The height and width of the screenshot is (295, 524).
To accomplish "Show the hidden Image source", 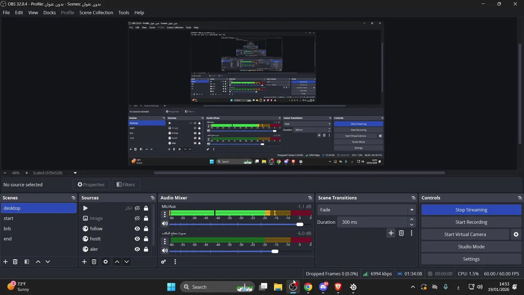I will tap(137, 218).
